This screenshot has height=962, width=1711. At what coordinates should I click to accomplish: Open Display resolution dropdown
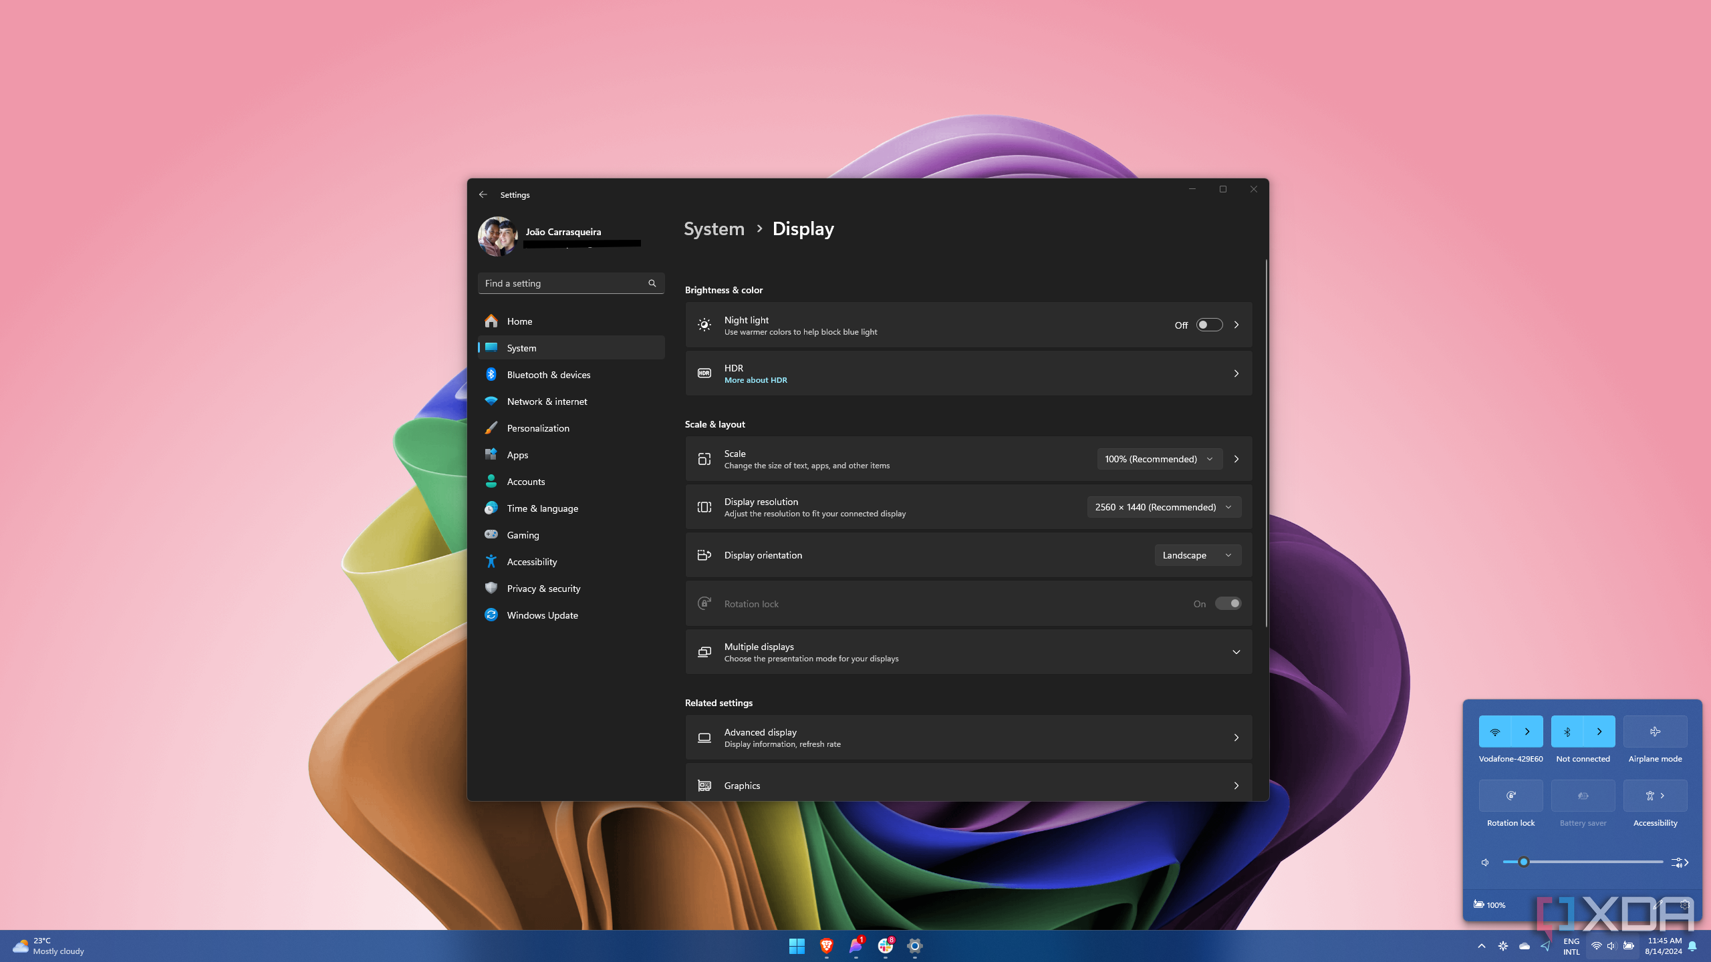[x=1164, y=506]
